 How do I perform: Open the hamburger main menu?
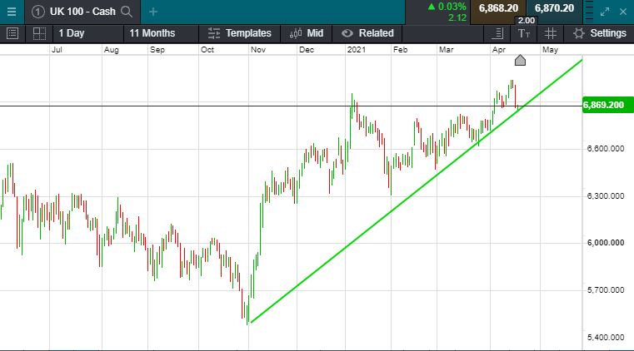pyautogui.click(x=12, y=12)
